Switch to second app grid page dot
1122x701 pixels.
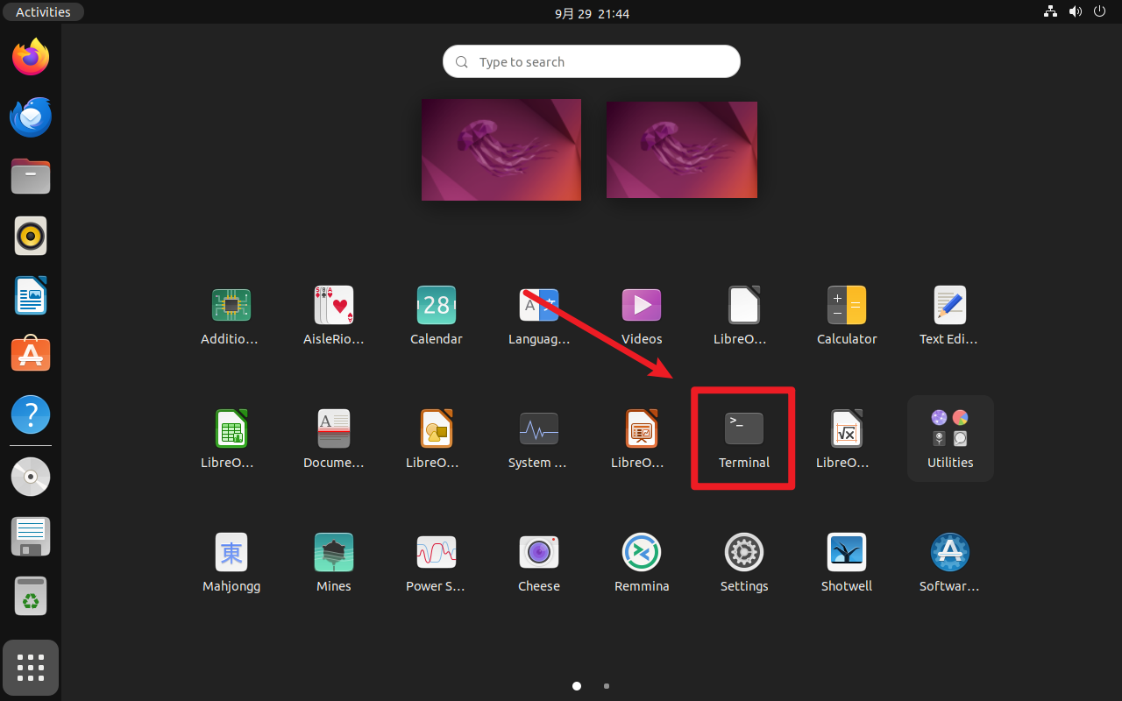(x=607, y=686)
